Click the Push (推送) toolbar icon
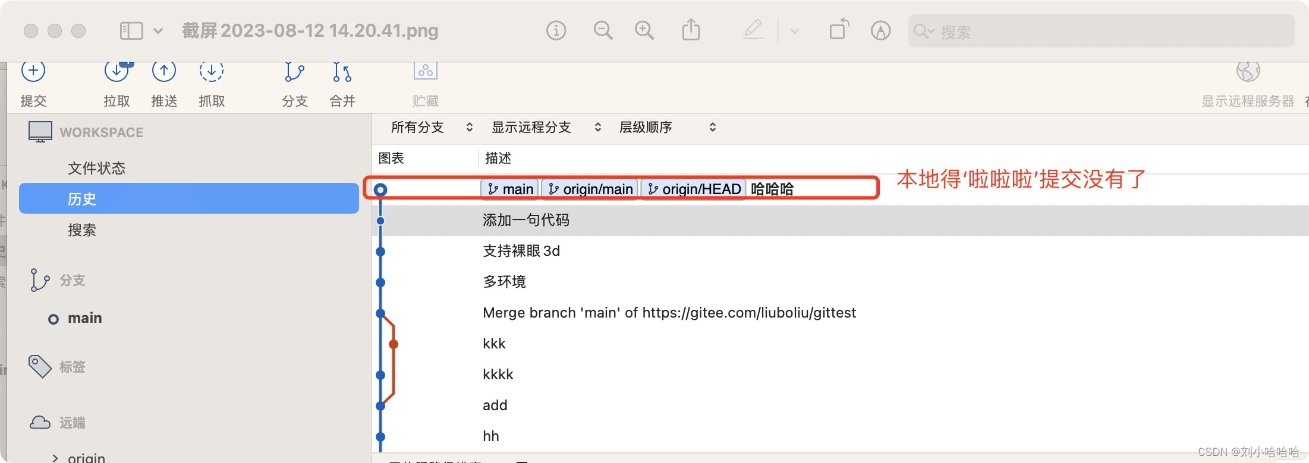 pyautogui.click(x=164, y=71)
